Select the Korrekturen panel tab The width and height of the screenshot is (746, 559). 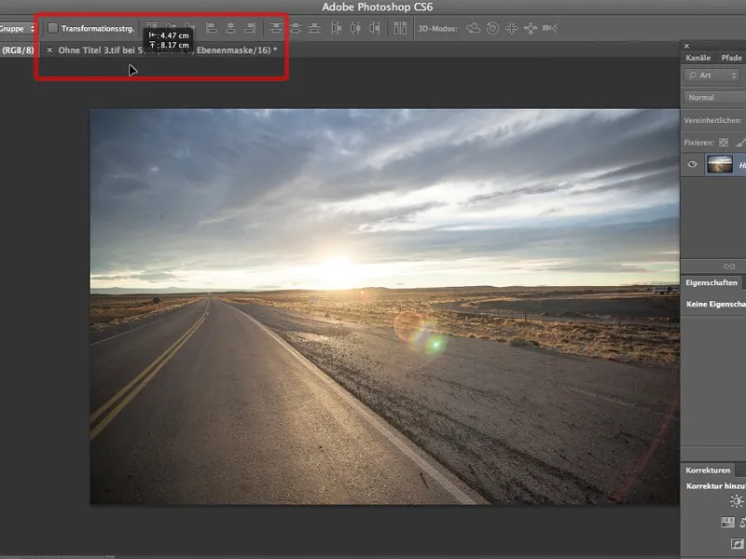point(708,470)
